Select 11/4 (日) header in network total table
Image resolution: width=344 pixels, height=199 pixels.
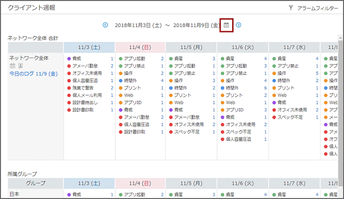(140, 47)
